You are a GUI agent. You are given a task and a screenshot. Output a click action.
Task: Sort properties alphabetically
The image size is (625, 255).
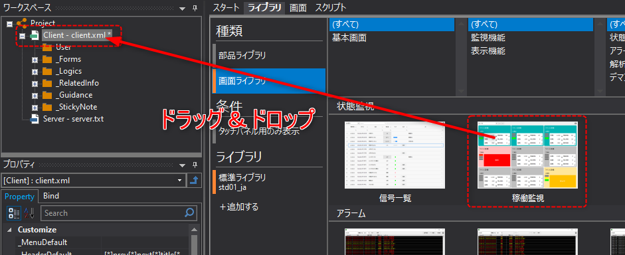pos(29,213)
